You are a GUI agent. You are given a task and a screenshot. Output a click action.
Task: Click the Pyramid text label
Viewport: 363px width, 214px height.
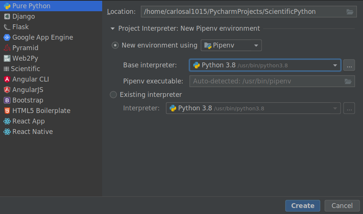tap(25, 48)
